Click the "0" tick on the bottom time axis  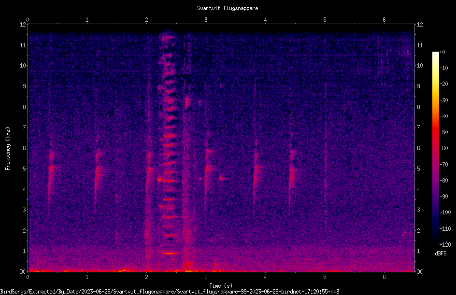click(28, 277)
